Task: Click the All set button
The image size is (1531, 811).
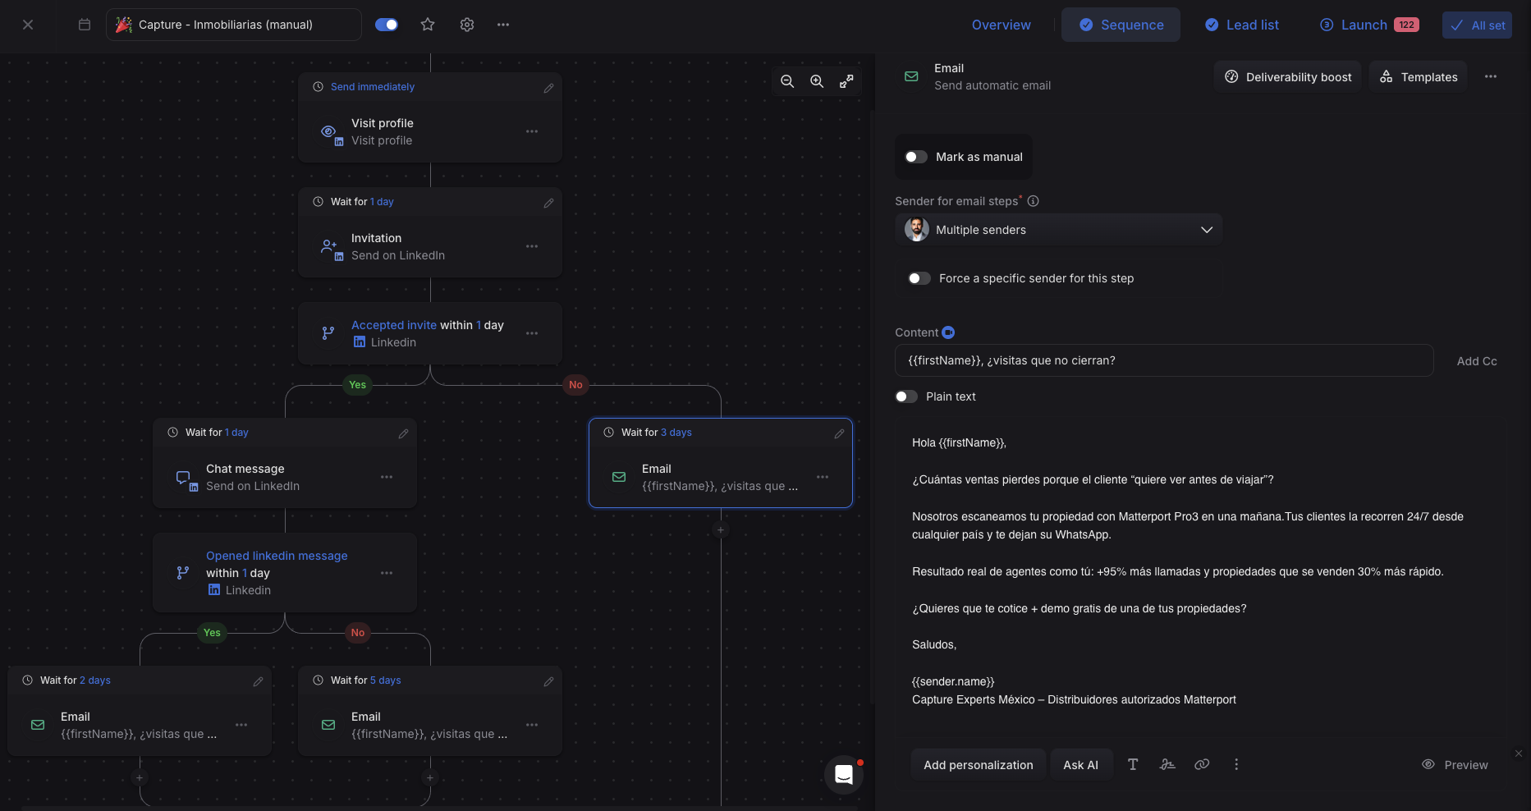Action: [x=1477, y=25]
